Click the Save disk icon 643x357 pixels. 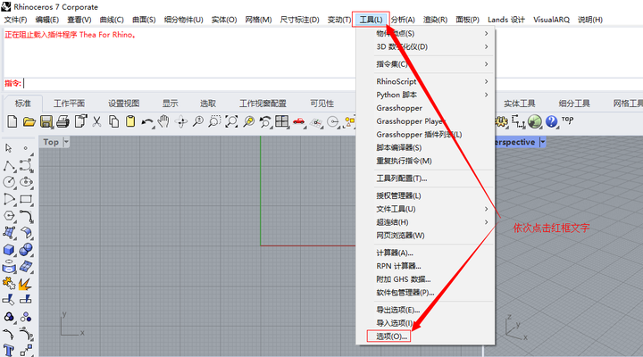point(46,121)
